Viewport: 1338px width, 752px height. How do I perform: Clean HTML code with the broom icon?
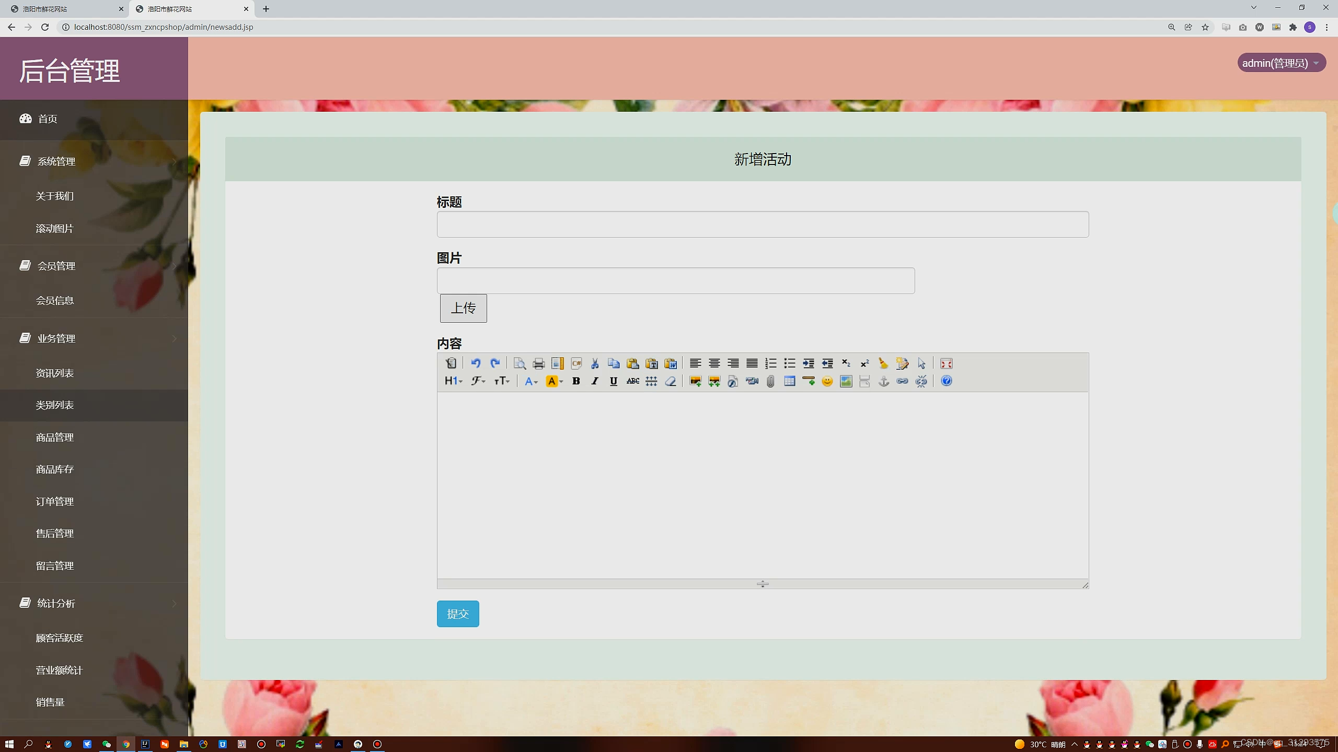[x=883, y=363]
